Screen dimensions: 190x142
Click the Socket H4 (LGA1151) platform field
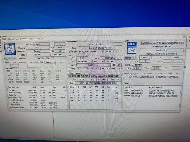(x=46, y=58)
